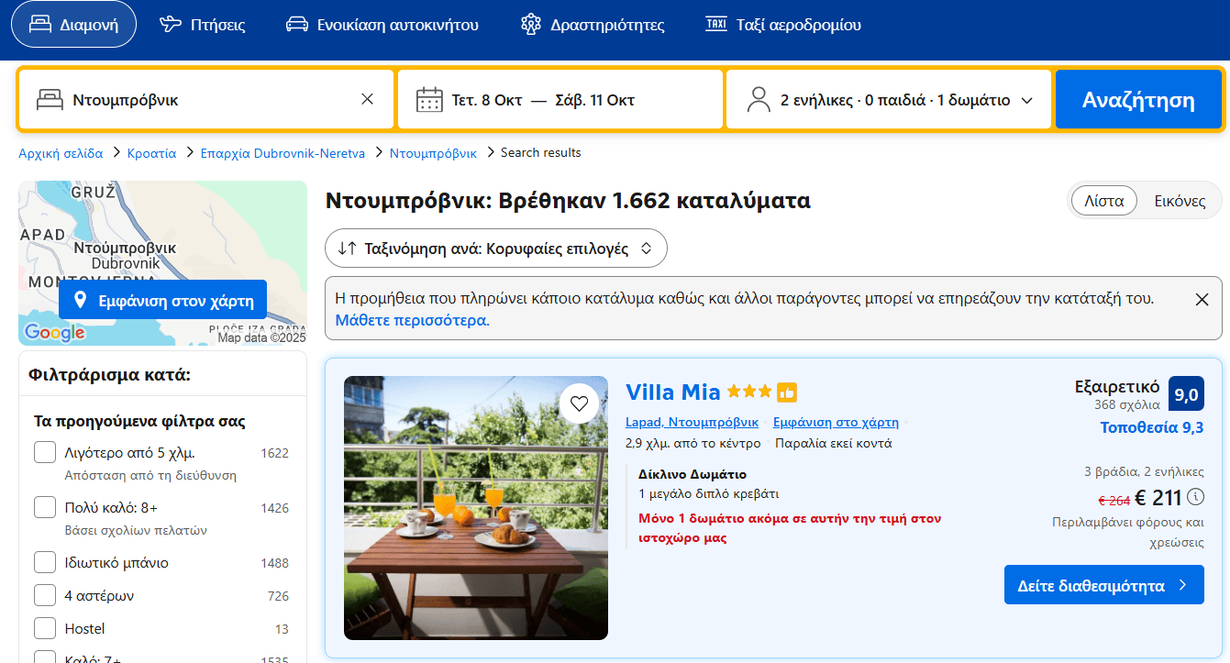Clear the Ντουμπρόβνικ destination with X
Screen dimensions: 1230x663
[367, 99]
